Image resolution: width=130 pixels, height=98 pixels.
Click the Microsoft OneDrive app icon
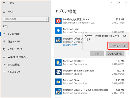click(x=58, y=62)
